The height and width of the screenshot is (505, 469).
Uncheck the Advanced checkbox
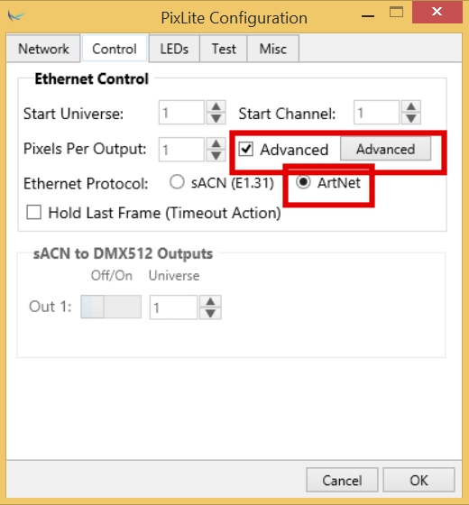coord(246,149)
